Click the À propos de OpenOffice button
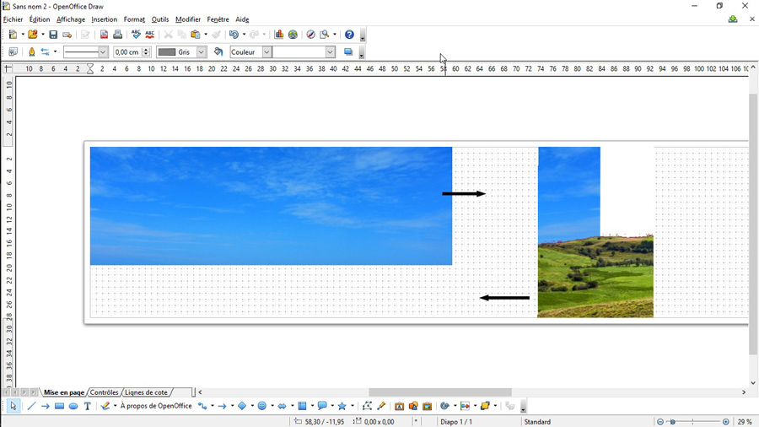Viewport: 759px width, 427px height. click(x=156, y=406)
